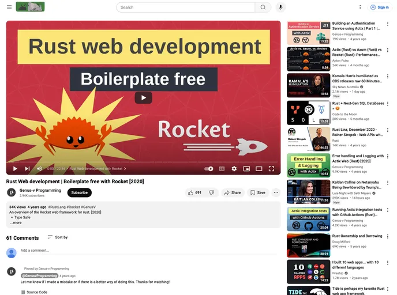Open the pinned commenter's avatar
The height and width of the screenshot is (295, 397).
point(11,271)
